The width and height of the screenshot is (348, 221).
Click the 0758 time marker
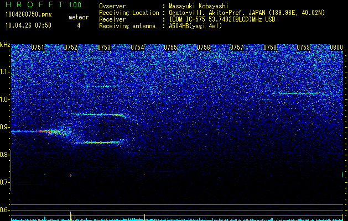click(270, 48)
